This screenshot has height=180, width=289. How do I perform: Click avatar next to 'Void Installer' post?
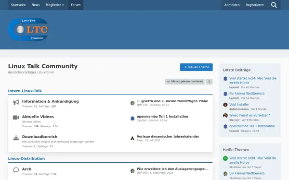225,105
